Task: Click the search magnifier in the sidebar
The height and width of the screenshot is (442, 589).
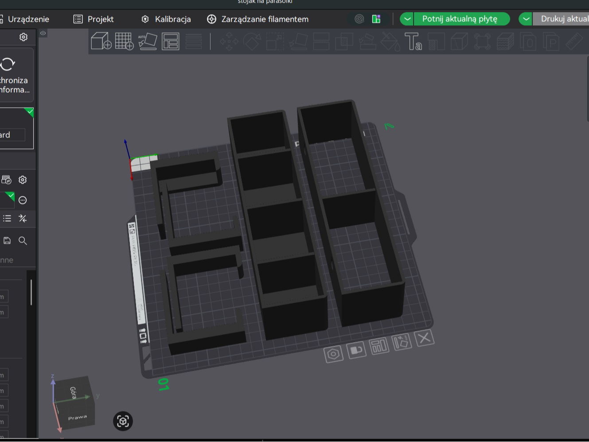Action: coord(23,241)
